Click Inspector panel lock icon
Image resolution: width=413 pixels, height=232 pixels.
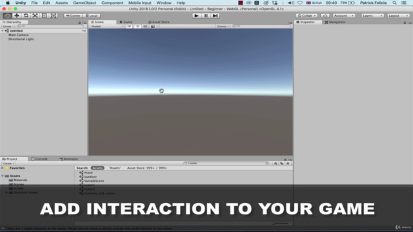click(x=405, y=23)
